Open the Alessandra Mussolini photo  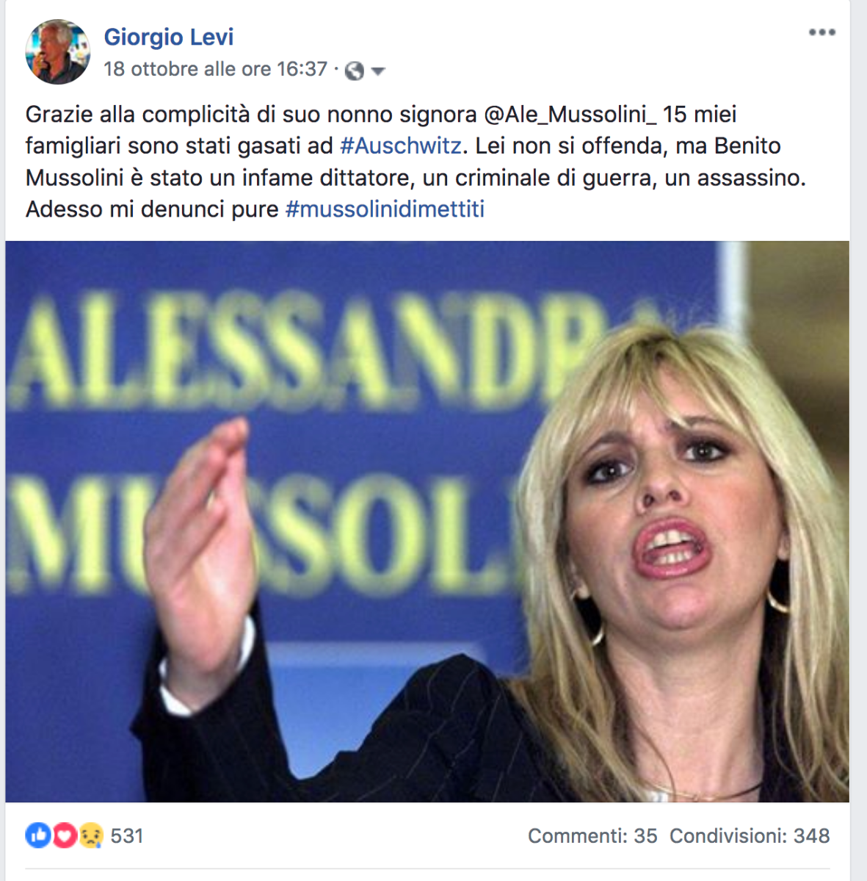427,521
